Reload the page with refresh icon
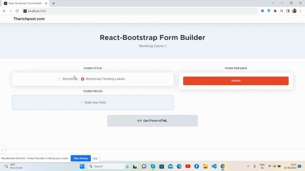This screenshot has height=171, width=305. point(17,11)
